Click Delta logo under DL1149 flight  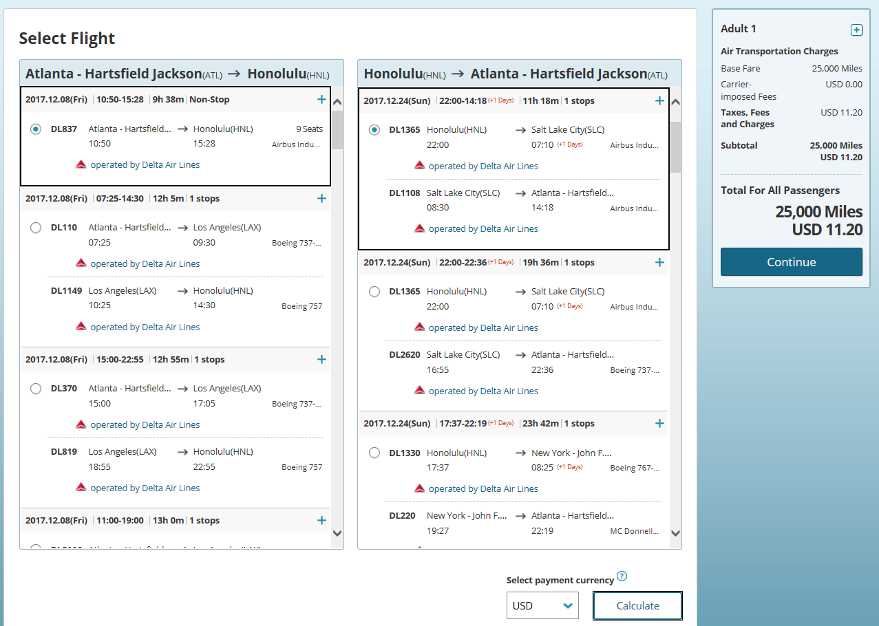(81, 327)
